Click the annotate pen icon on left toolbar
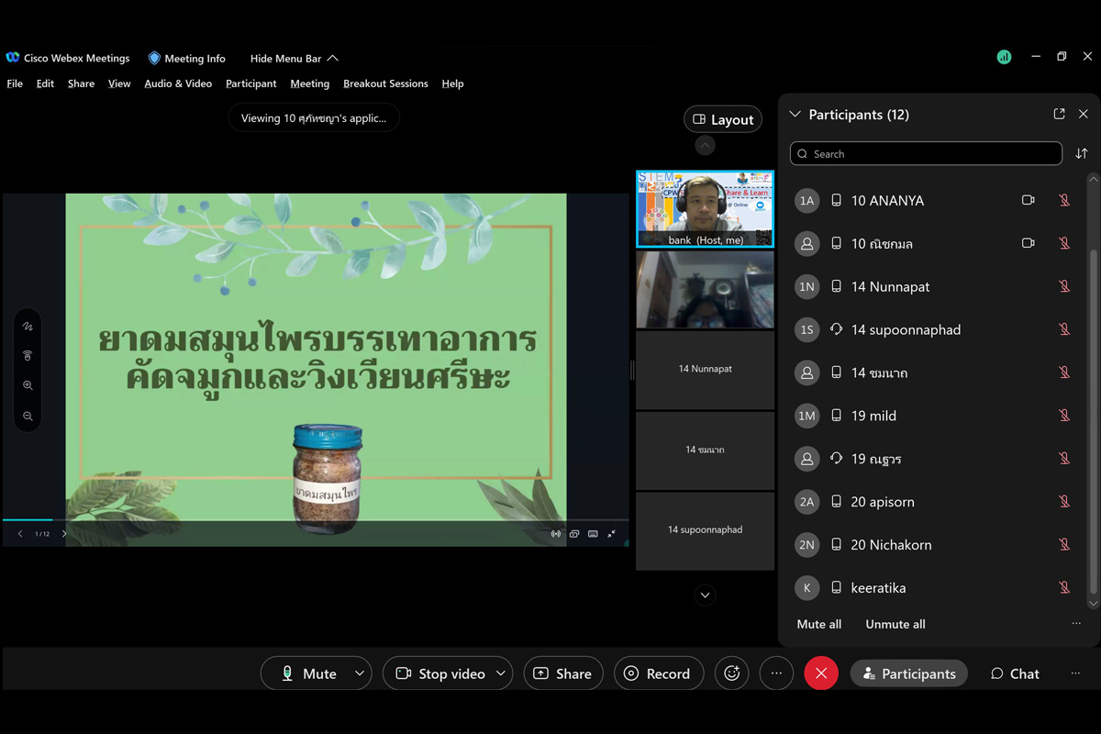Screen dimensions: 1101x734 point(28,327)
